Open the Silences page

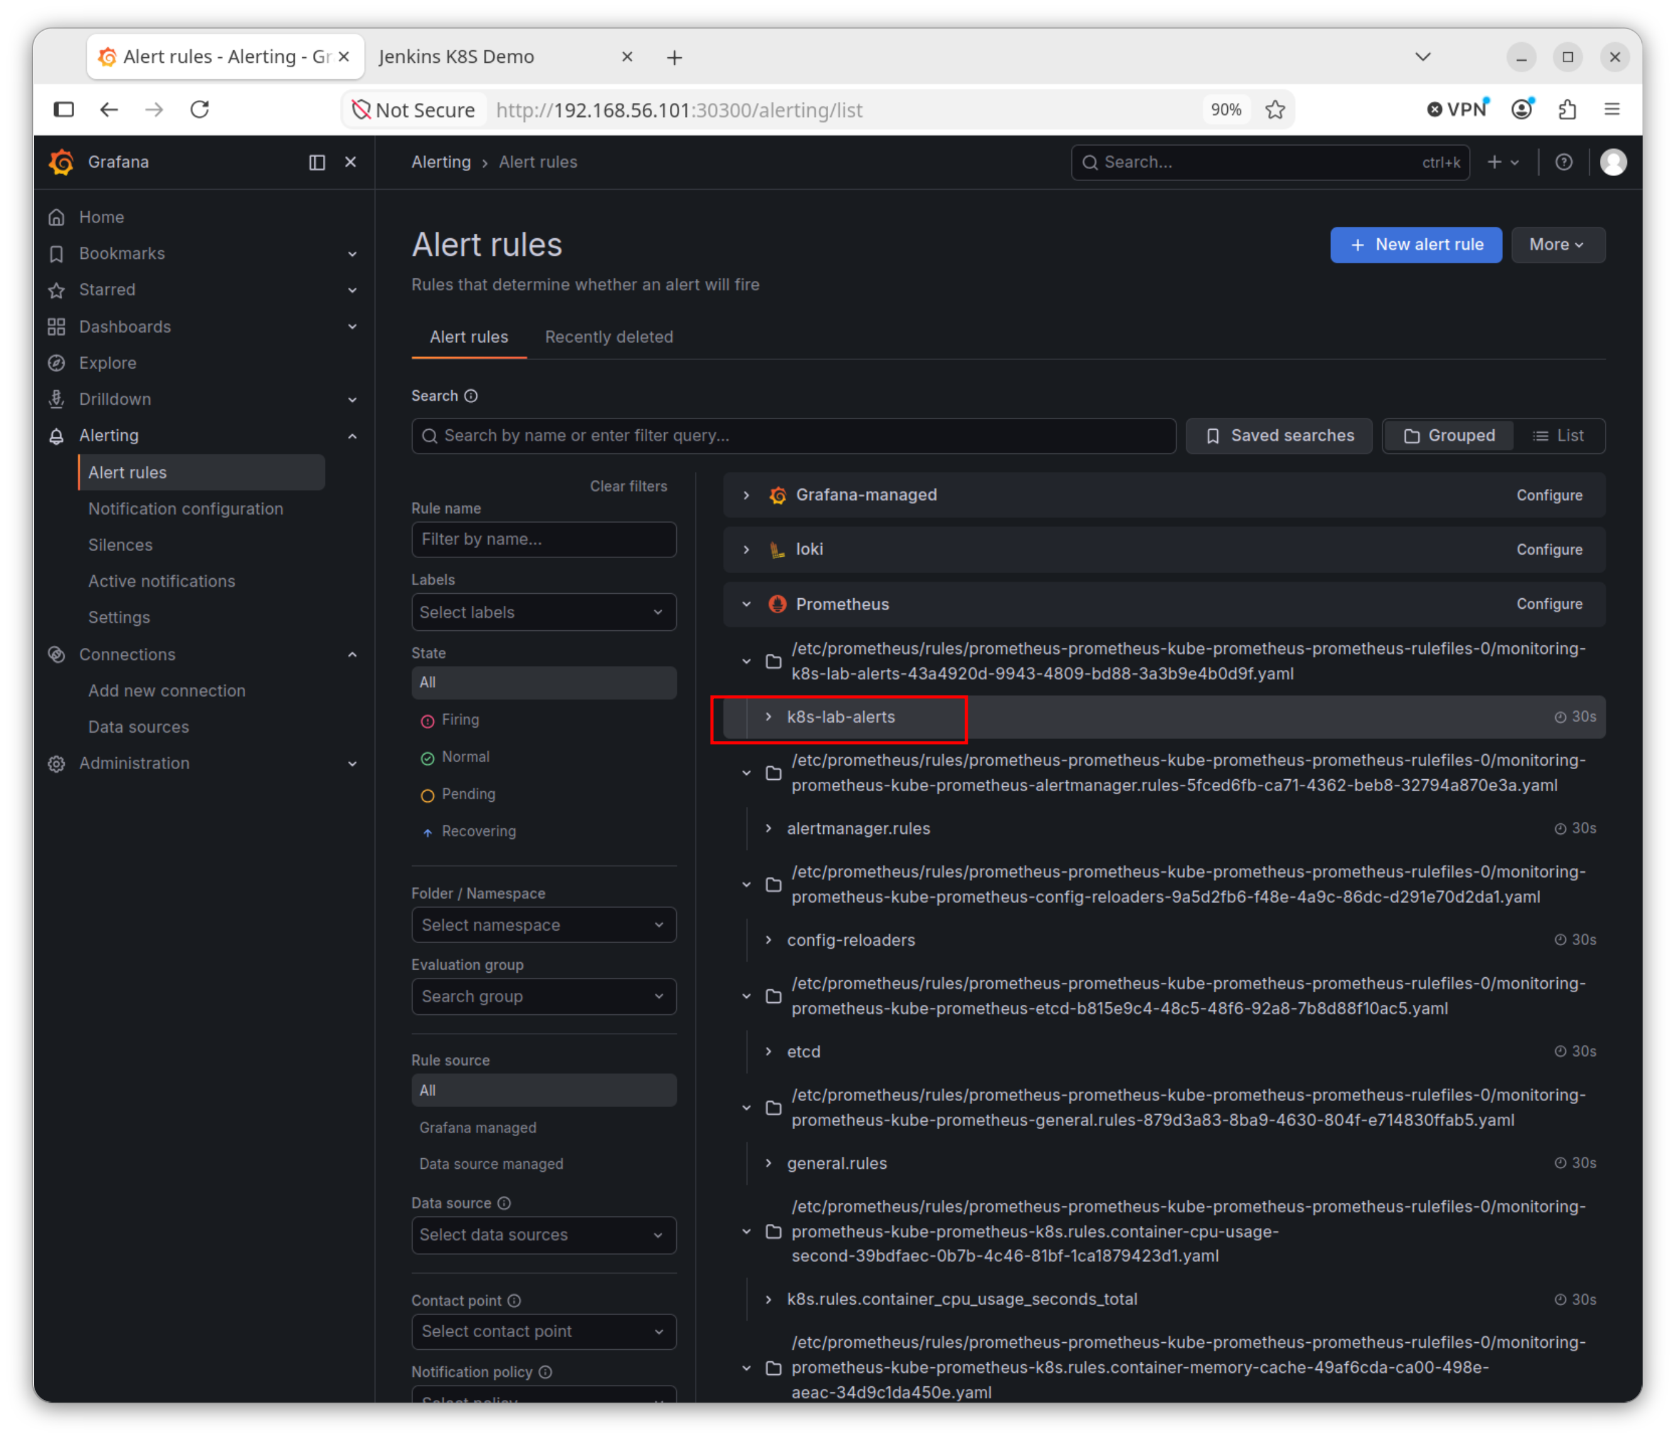[x=121, y=545]
